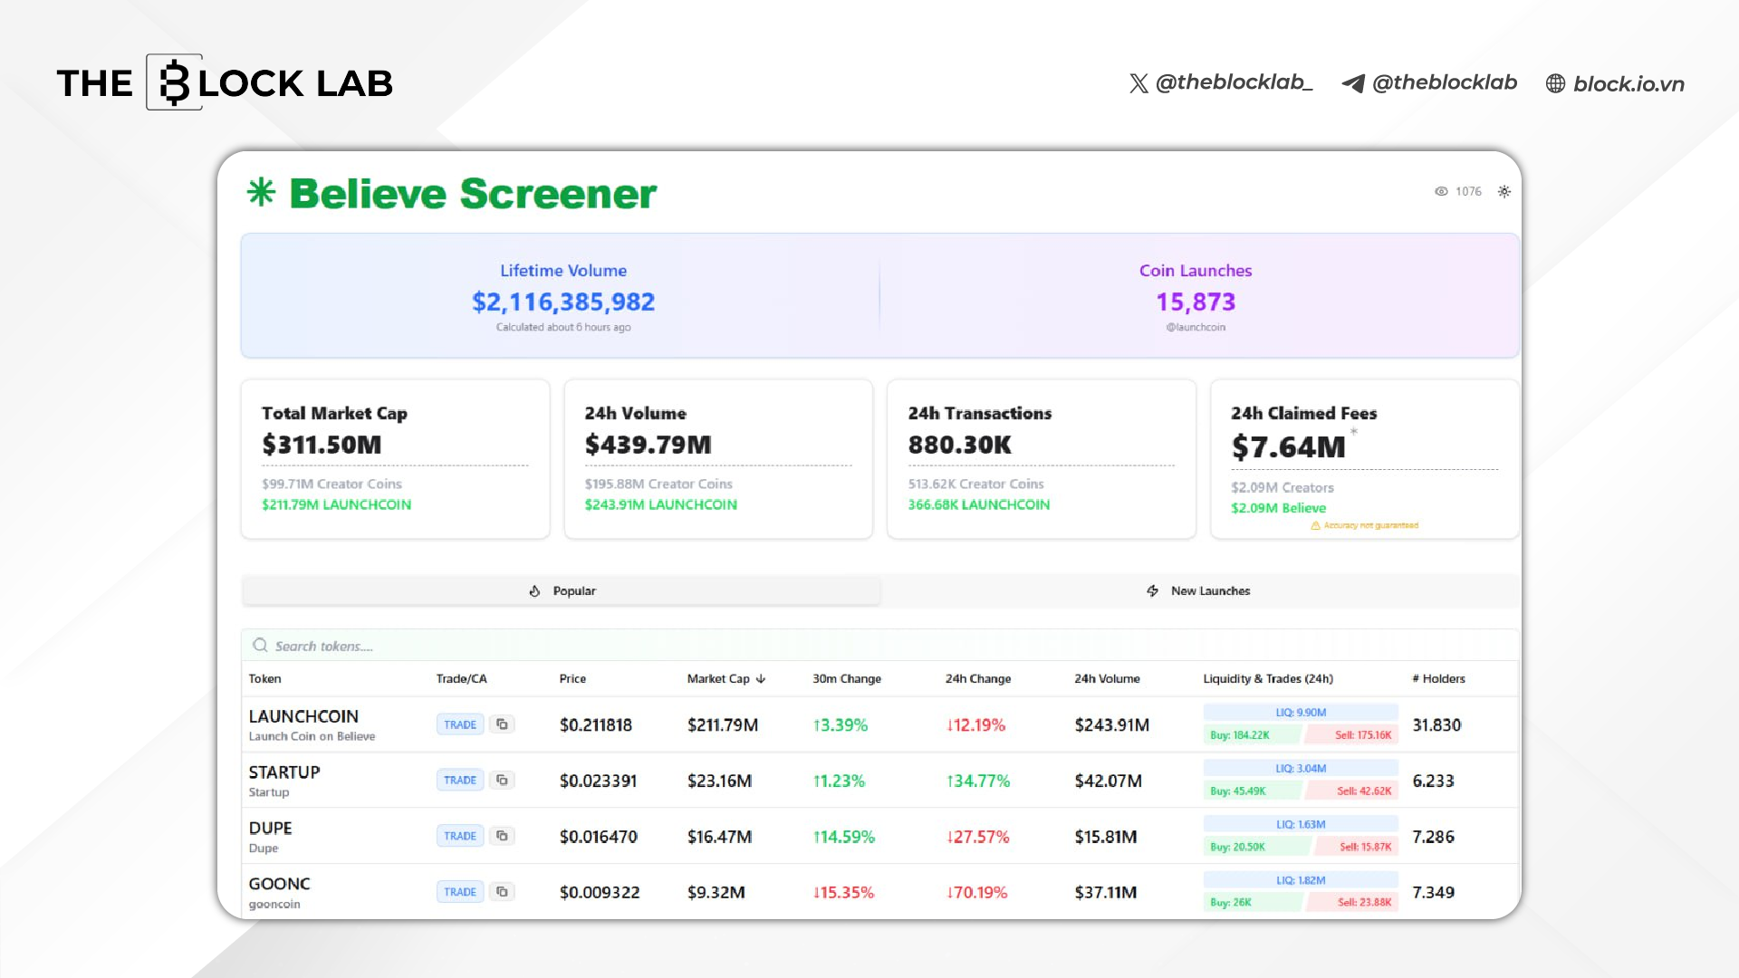Viewport: 1739px width, 978px height.
Task: Click Coin Launches 15,873 value
Action: [1196, 302]
